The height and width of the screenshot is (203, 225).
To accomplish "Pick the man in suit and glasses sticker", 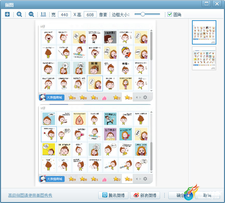I will (x=95, y=37).
